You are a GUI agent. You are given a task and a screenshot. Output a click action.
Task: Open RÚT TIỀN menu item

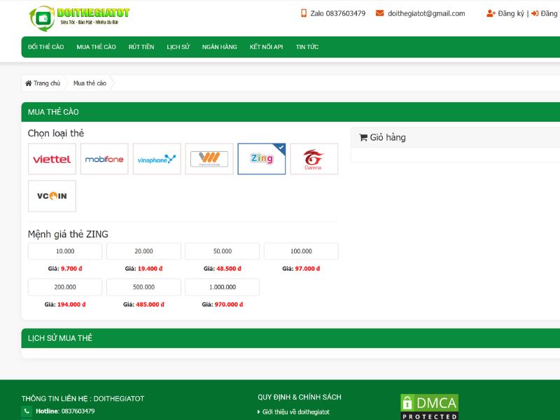[141, 47]
